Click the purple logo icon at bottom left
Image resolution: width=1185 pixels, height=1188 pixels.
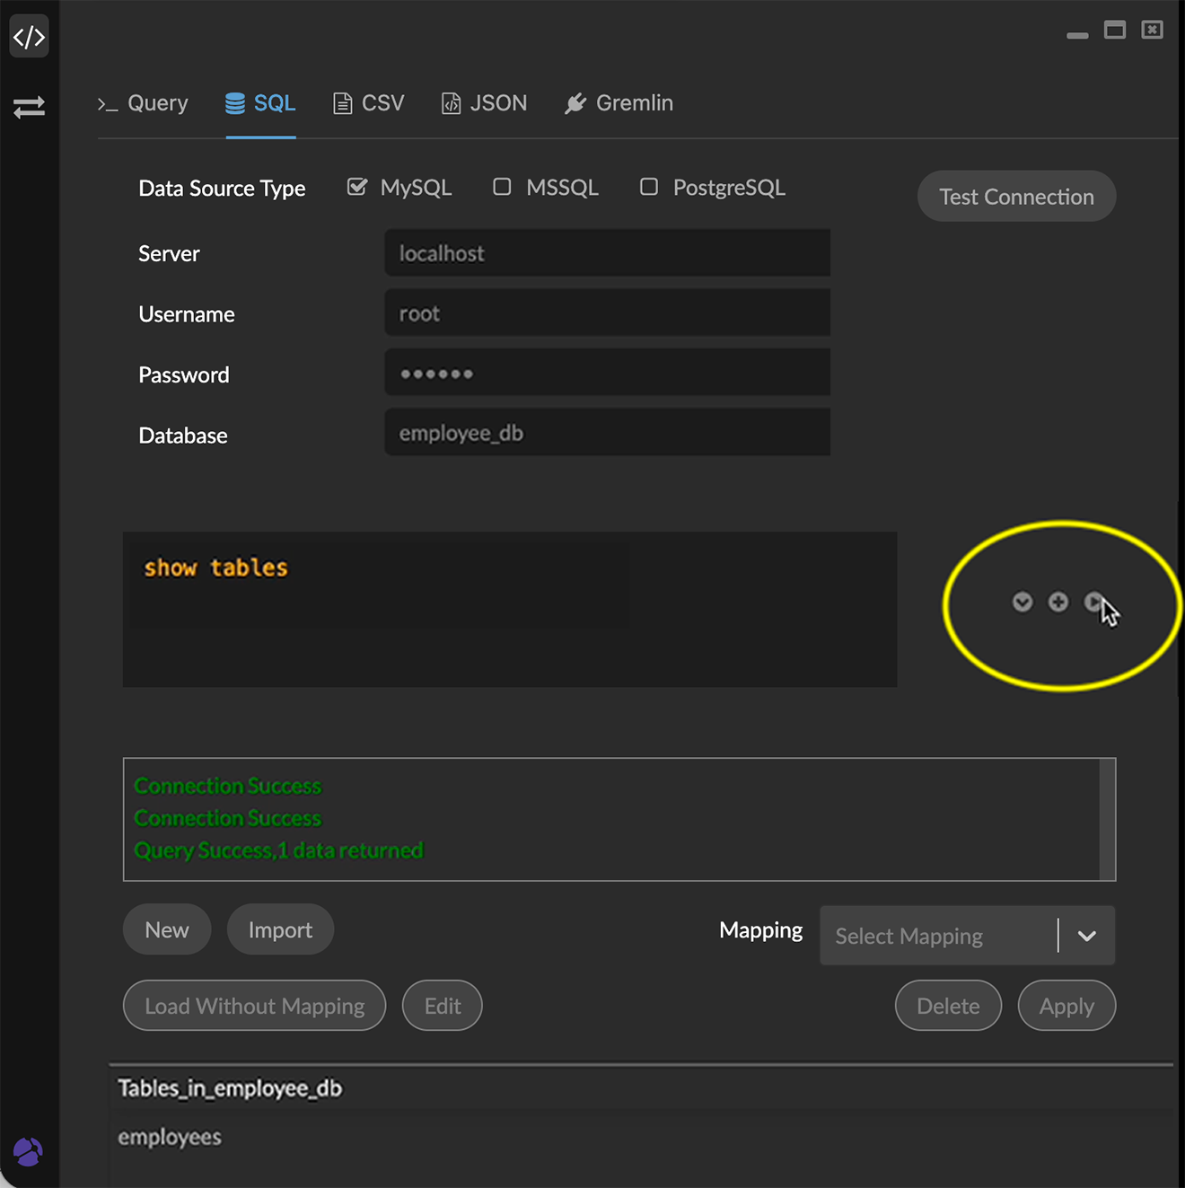tap(28, 1151)
